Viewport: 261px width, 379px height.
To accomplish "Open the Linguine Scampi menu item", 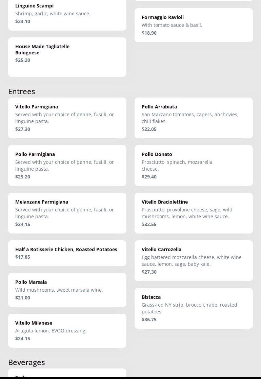I will coord(67,14).
